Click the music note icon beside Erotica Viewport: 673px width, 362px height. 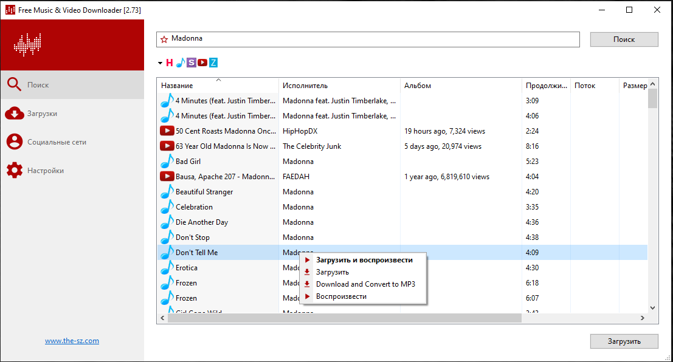[167, 268]
